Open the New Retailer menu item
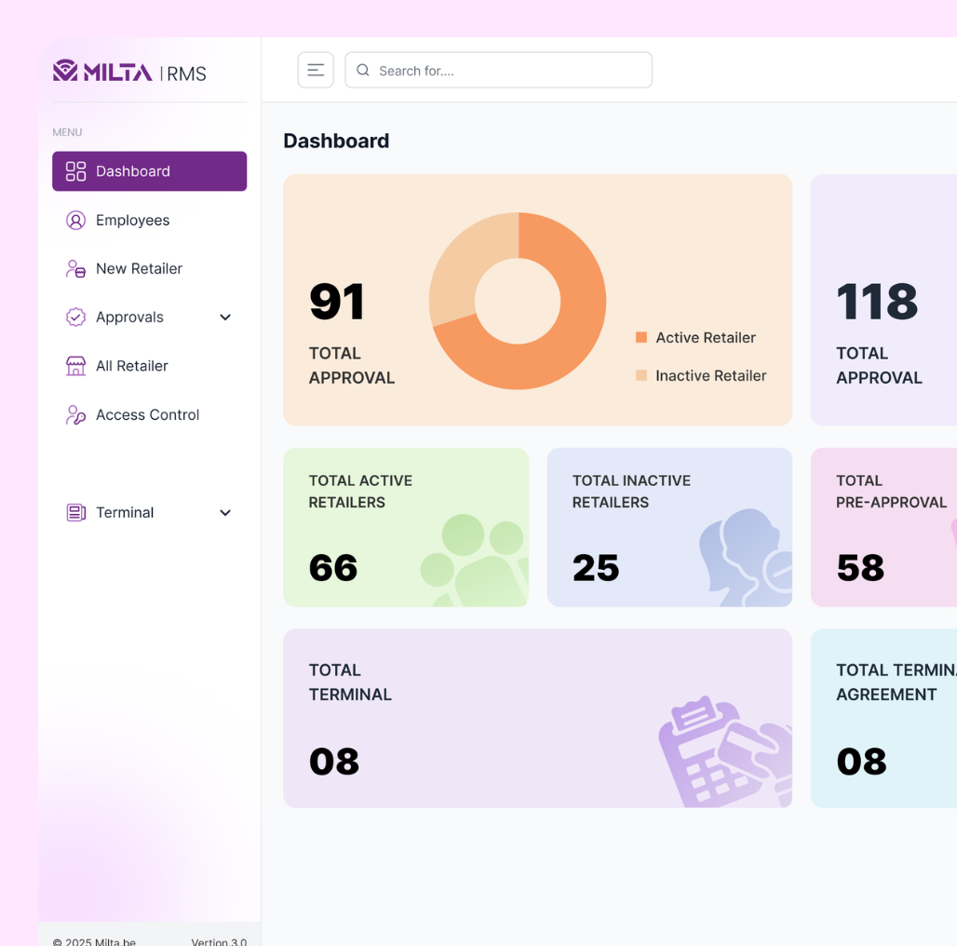 (150, 268)
